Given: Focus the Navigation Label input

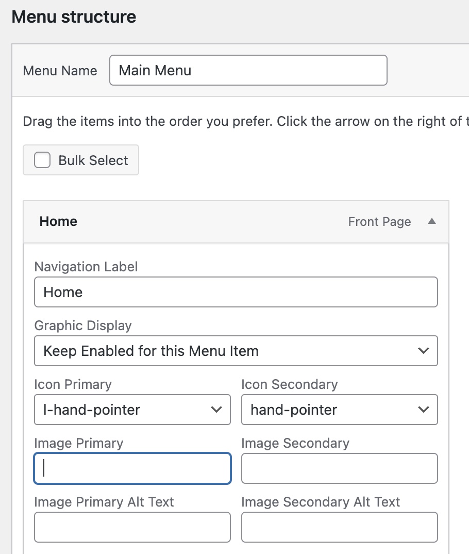Looking at the screenshot, I should point(236,292).
